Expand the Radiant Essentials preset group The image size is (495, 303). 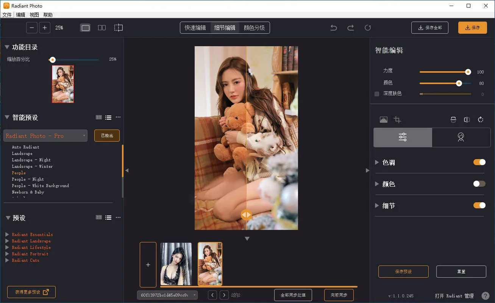pos(7,234)
